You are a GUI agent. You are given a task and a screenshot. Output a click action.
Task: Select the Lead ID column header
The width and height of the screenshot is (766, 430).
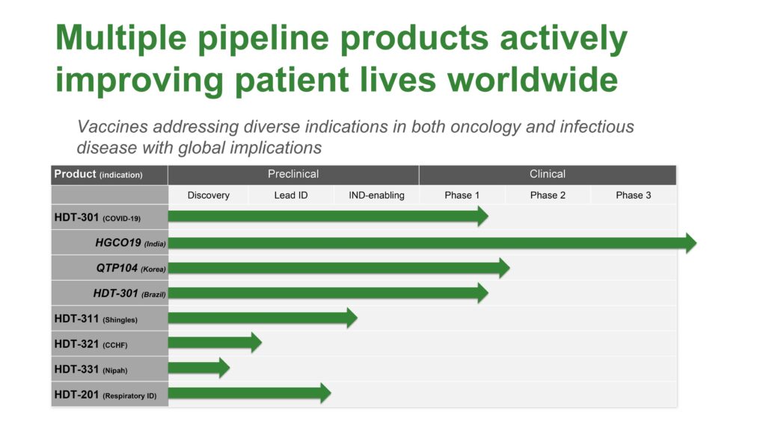[x=291, y=195]
